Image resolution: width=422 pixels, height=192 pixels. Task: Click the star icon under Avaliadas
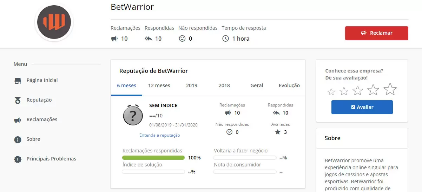(x=278, y=132)
